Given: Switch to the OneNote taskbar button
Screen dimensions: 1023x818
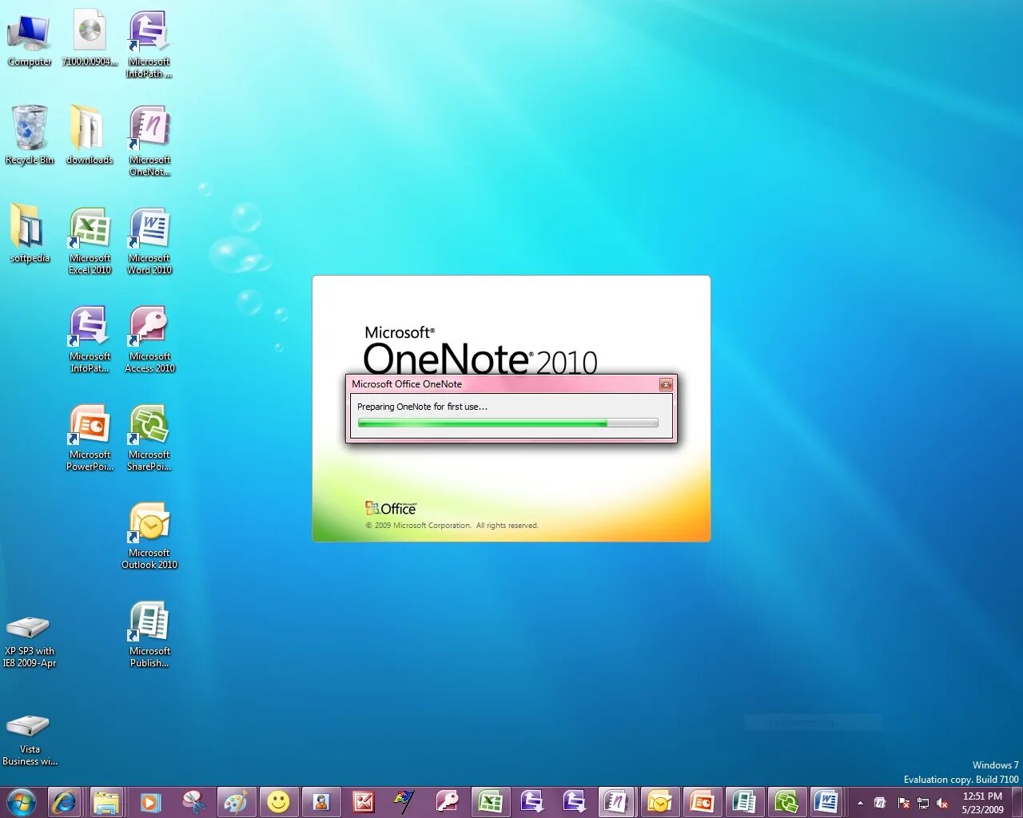Looking at the screenshot, I should [x=615, y=801].
